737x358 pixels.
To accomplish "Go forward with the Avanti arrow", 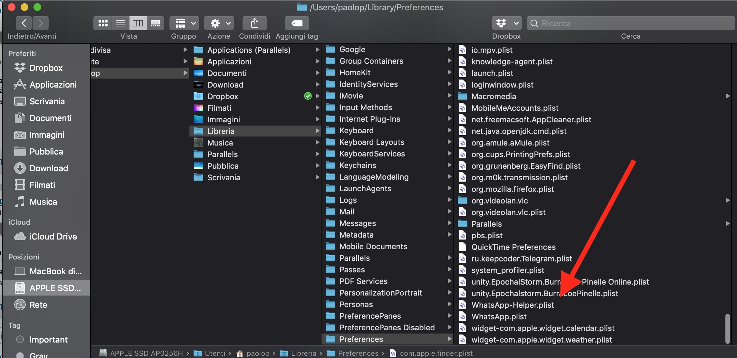I will [x=40, y=23].
